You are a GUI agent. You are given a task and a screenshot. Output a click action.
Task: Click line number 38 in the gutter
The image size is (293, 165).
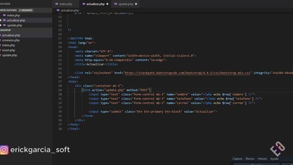point(60,129)
